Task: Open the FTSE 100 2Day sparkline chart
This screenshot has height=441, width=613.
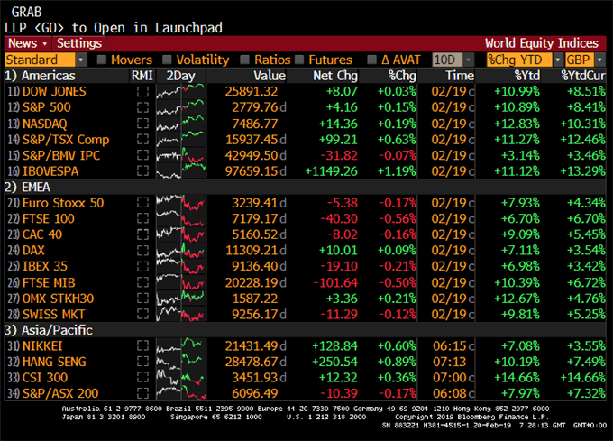Action: pyautogui.click(x=180, y=218)
